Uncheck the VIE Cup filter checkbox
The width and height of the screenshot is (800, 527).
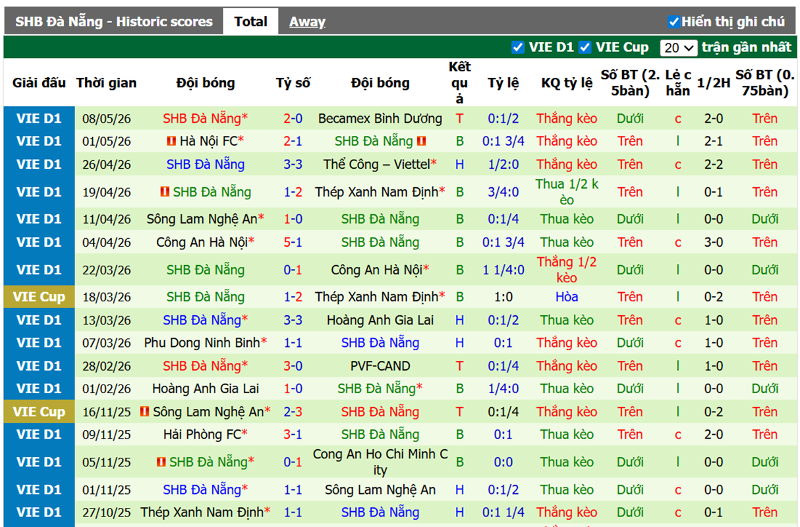[x=585, y=47]
